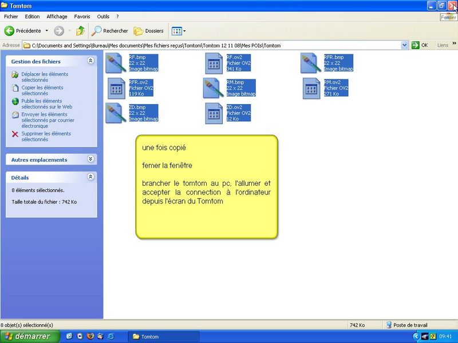
Task: Open the Rechercher search tool
Action: click(109, 31)
